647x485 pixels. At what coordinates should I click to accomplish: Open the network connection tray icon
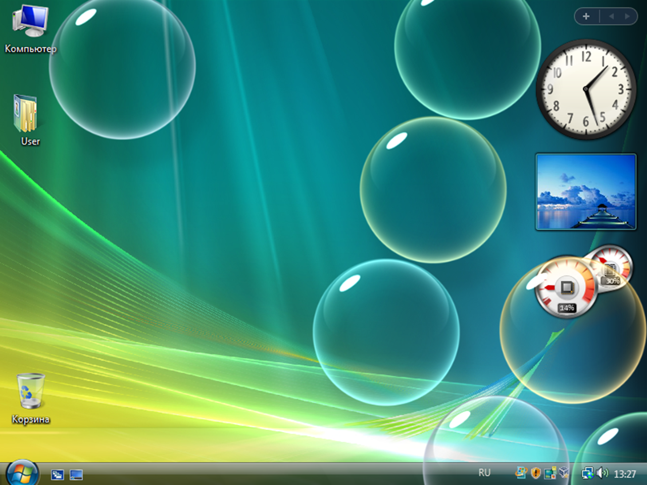(x=587, y=473)
